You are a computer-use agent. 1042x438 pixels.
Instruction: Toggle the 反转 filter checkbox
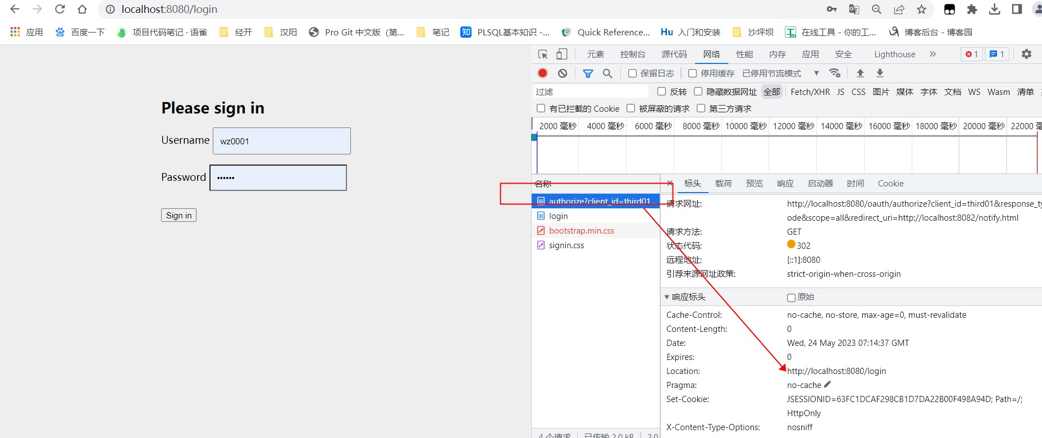pyautogui.click(x=661, y=91)
